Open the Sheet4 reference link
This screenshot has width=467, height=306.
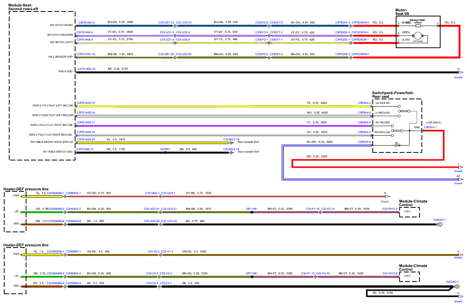click(459, 172)
